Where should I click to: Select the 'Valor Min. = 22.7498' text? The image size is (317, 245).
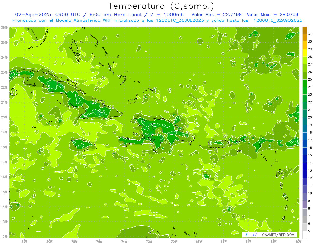coord(216,15)
